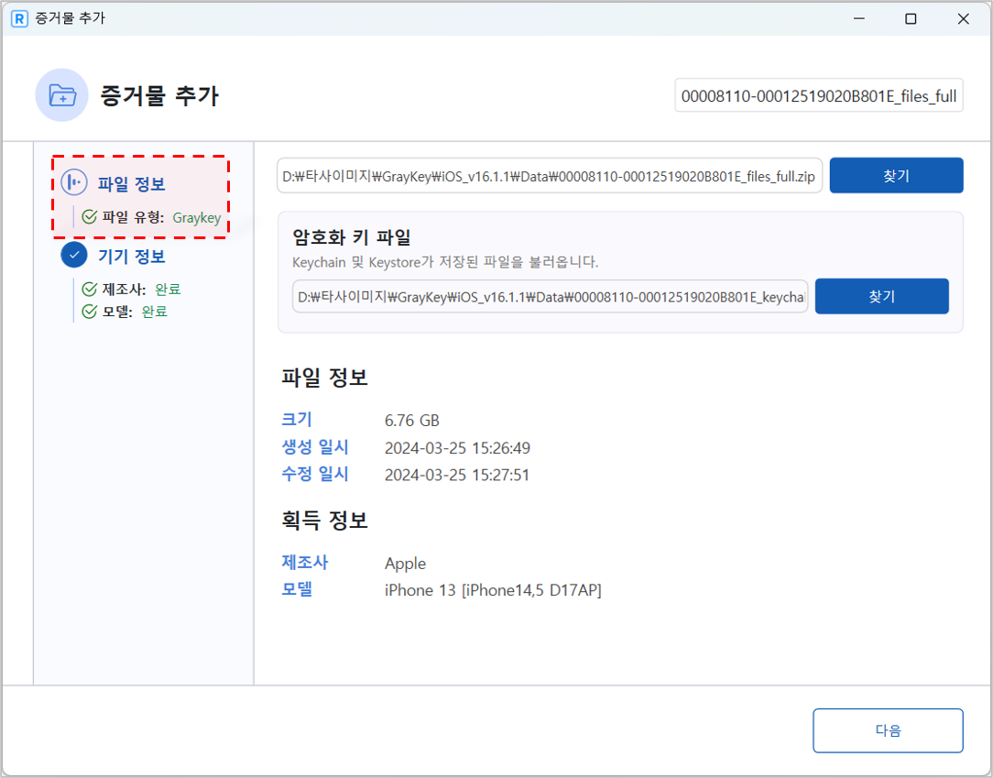Click model value iPhone 13 [iPhone14,5 D17AP]

pyautogui.click(x=493, y=590)
